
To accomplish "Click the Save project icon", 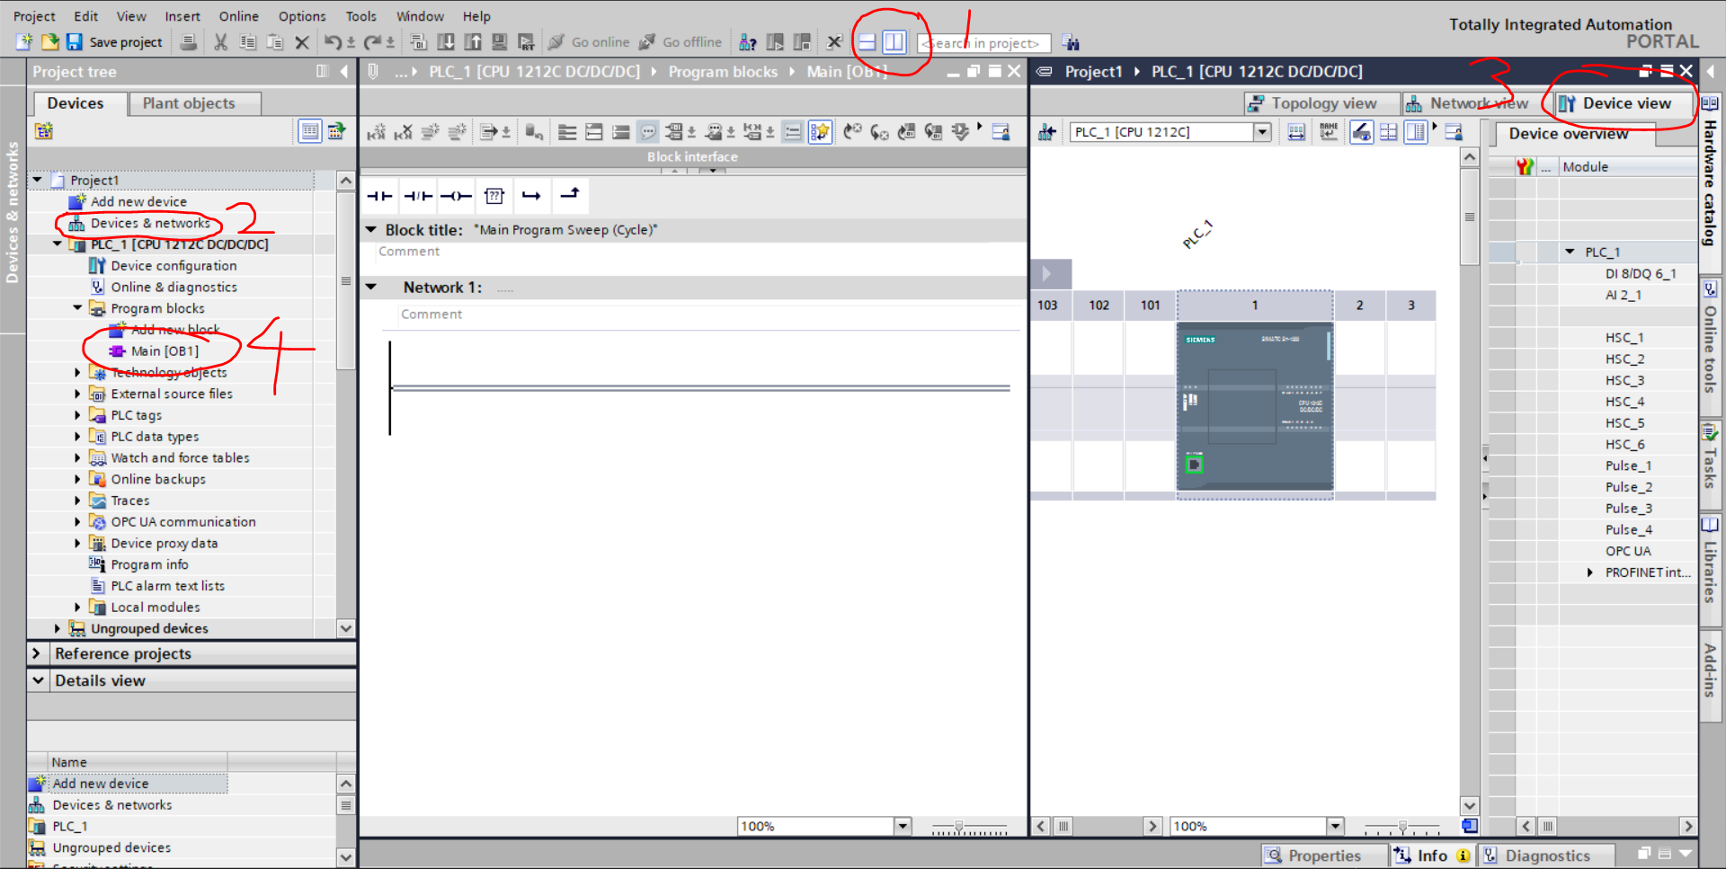I will [x=74, y=42].
